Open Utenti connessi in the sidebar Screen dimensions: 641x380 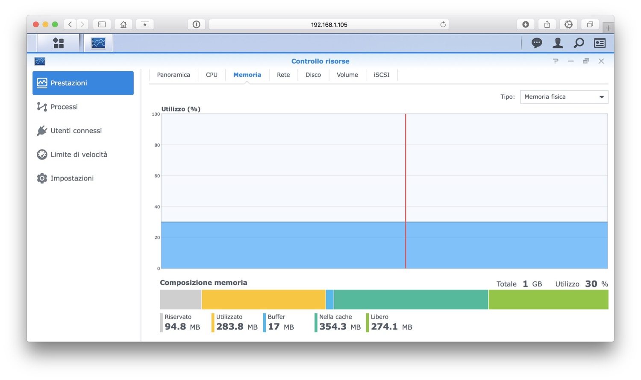tap(76, 131)
